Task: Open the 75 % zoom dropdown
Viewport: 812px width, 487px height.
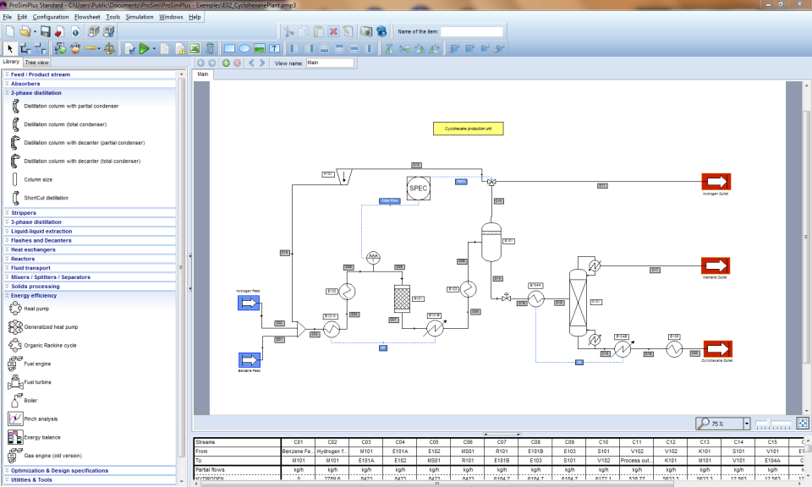Action: point(747,424)
